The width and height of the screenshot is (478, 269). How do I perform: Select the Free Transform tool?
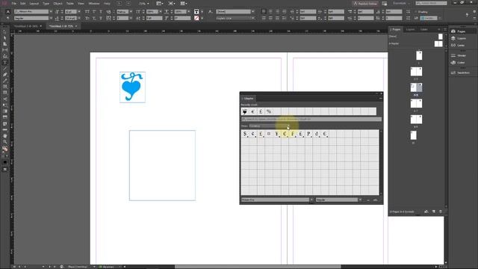5,105
